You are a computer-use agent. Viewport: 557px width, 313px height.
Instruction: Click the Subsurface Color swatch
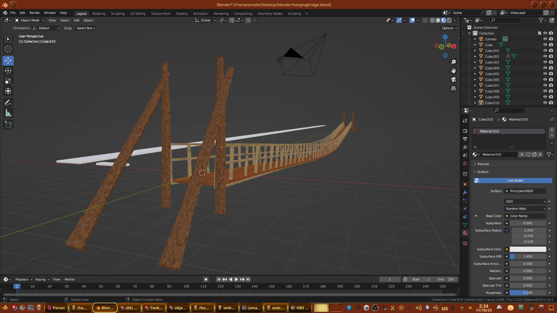[528, 249]
